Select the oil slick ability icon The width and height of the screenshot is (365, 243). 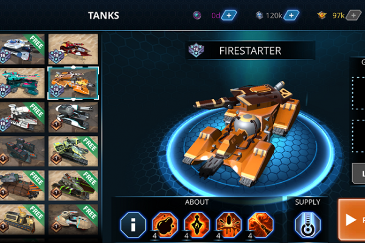coord(165,225)
